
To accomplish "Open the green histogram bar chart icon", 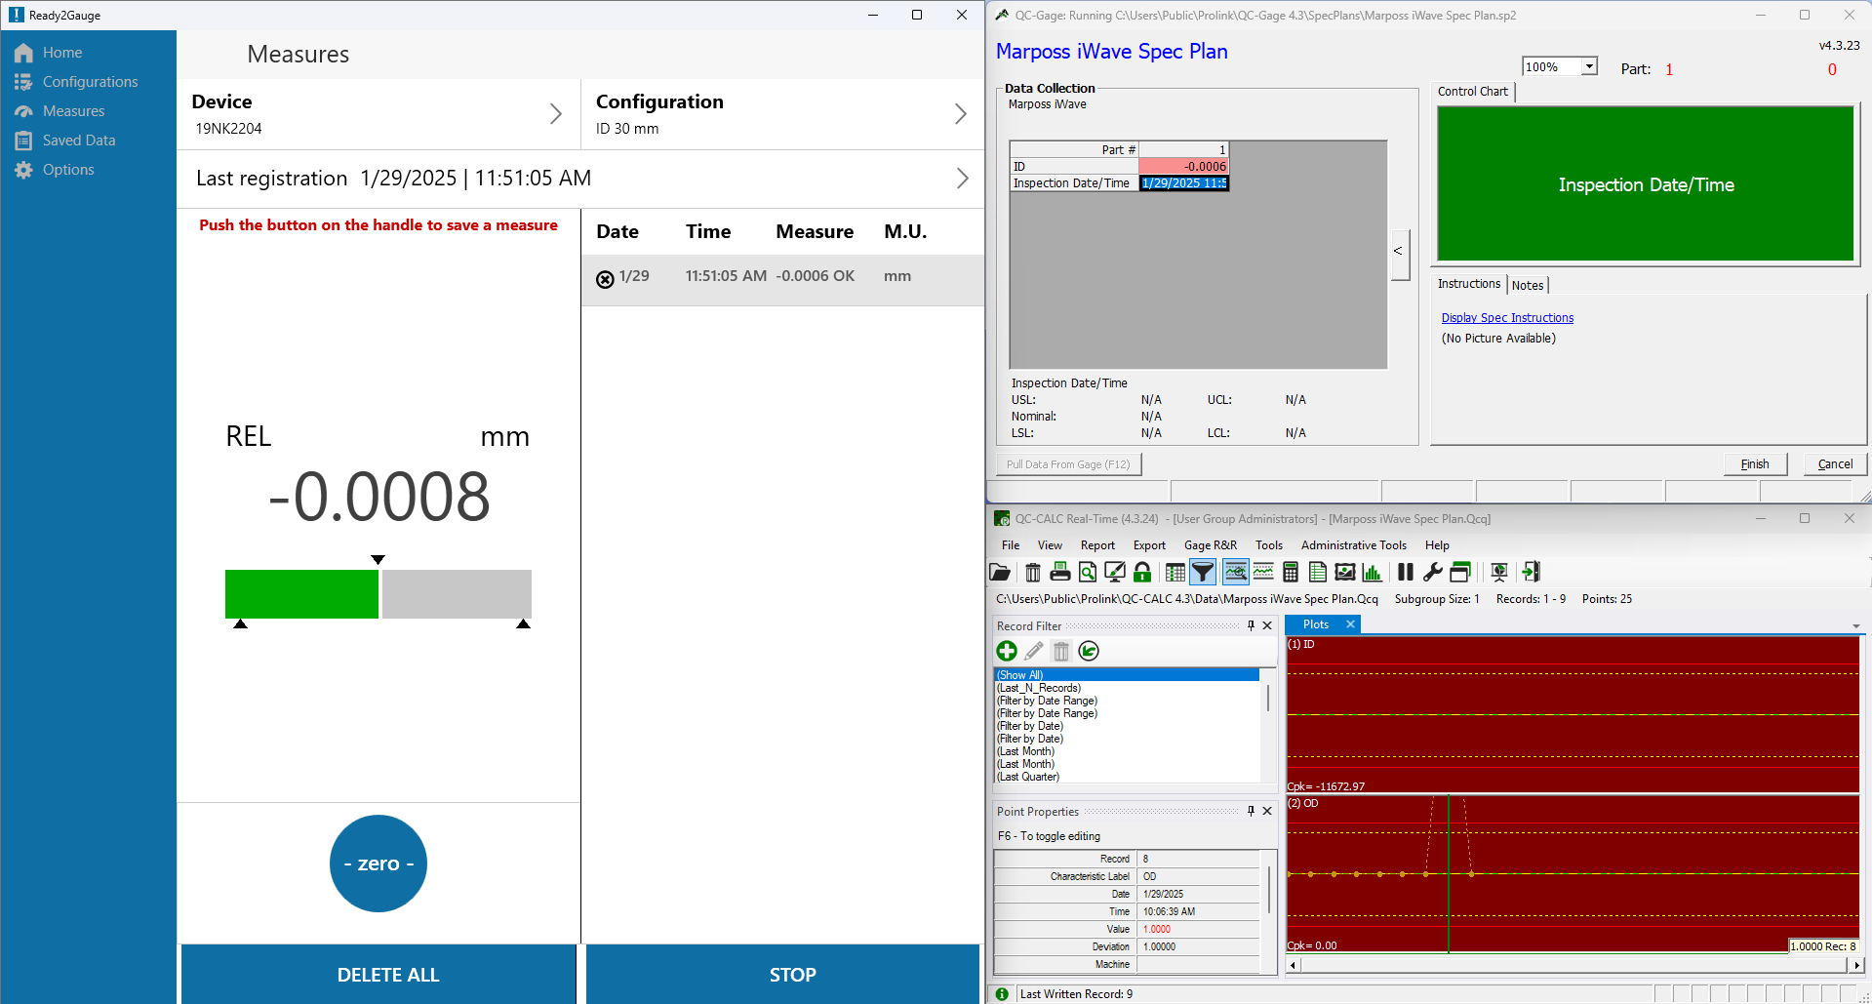I will coord(1373,573).
